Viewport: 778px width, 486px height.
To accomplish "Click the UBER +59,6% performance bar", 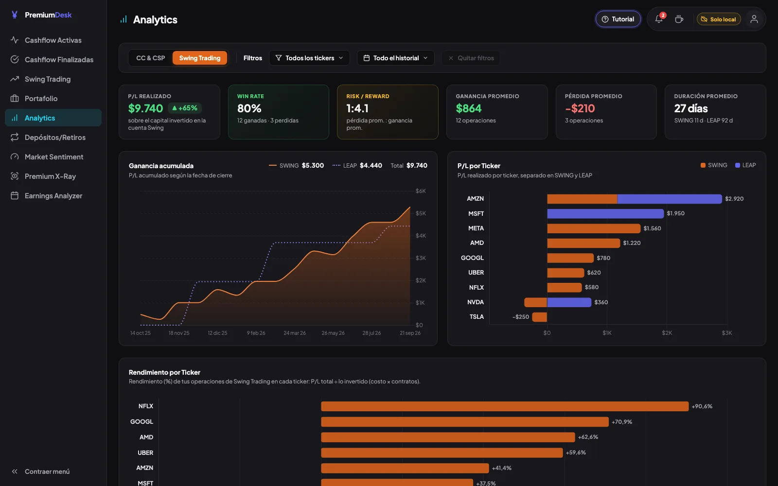I will [442, 453].
